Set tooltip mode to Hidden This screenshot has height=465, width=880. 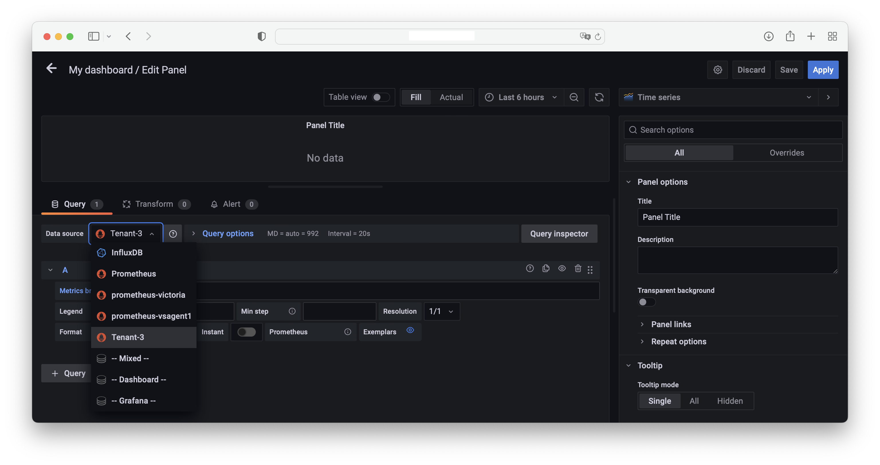730,401
